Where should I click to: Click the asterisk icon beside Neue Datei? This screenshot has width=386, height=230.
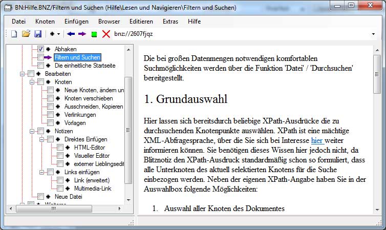click(48, 197)
